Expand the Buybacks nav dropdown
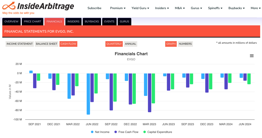Image resolution: width=262 pixels, height=138 pixels. tap(236, 8)
